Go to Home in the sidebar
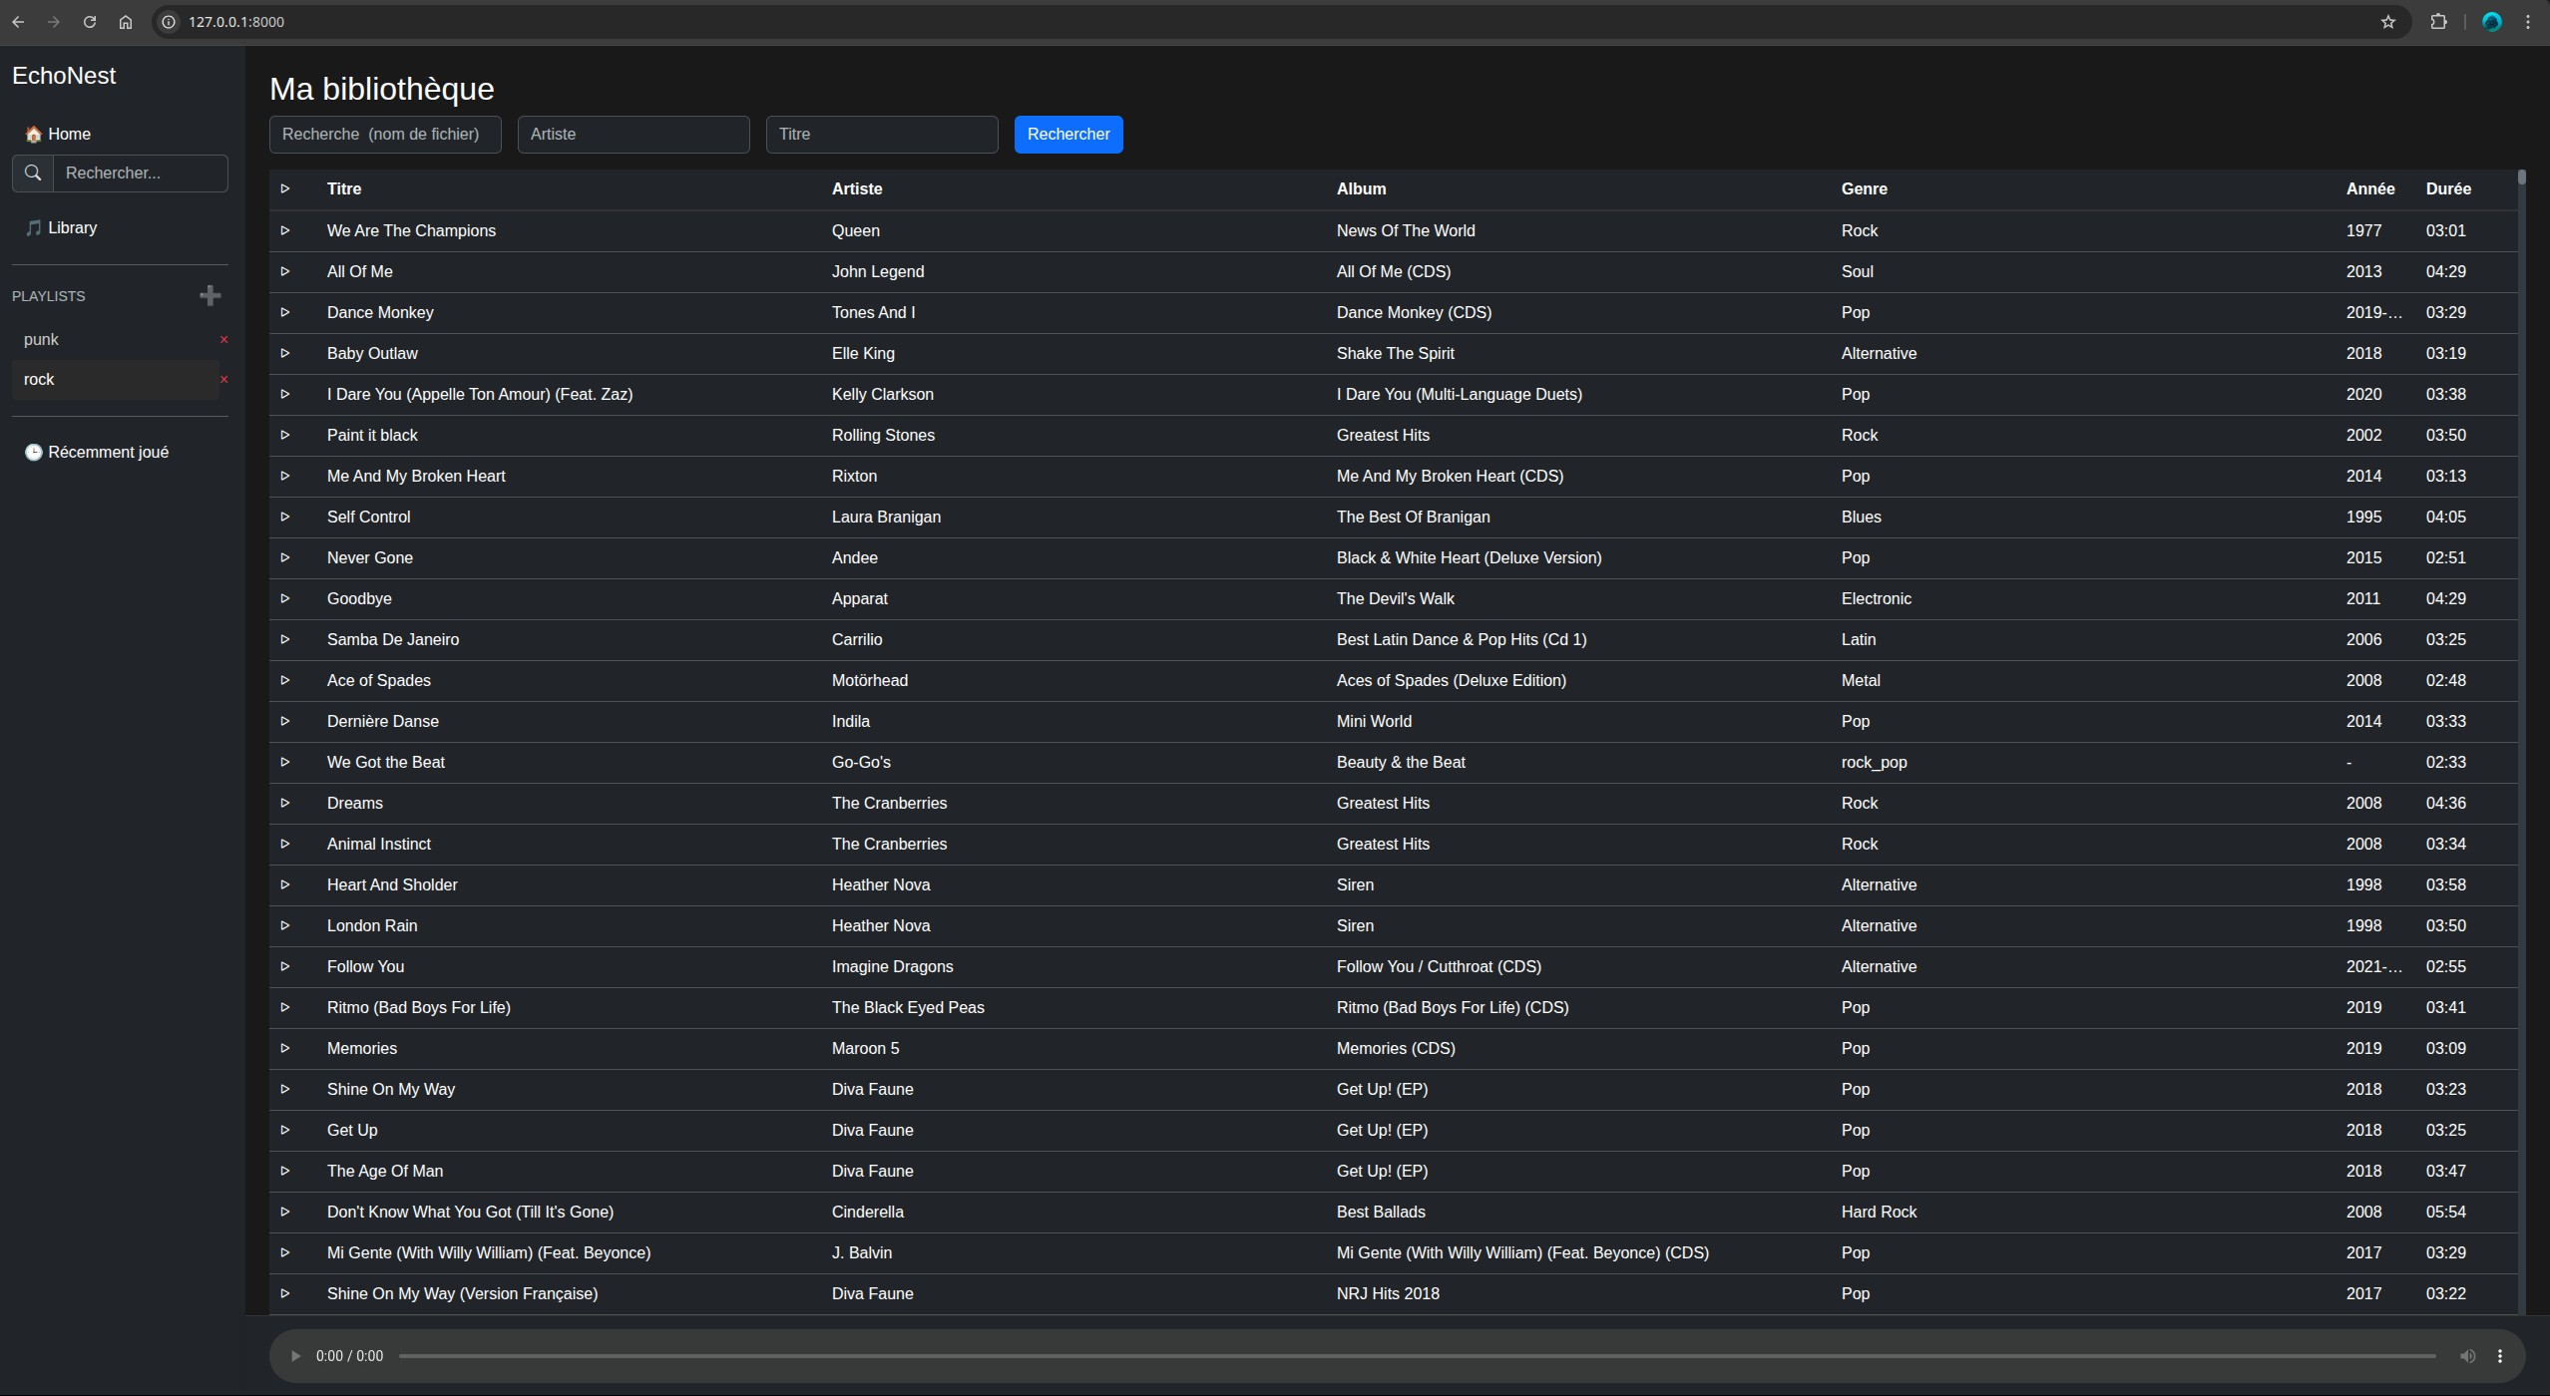2550x1396 pixels. [58, 134]
